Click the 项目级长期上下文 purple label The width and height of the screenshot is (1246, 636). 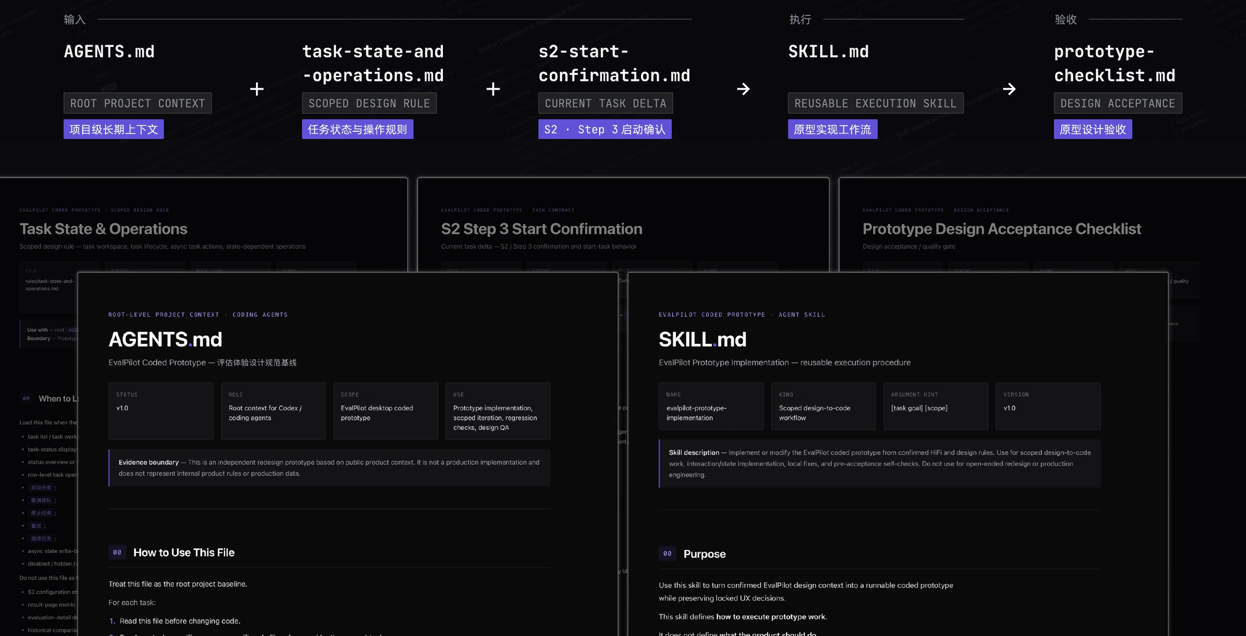pos(114,129)
